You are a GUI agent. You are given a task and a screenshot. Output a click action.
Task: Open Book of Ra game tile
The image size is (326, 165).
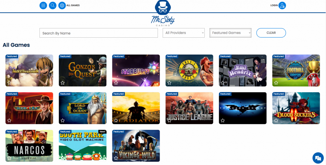click(29, 108)
